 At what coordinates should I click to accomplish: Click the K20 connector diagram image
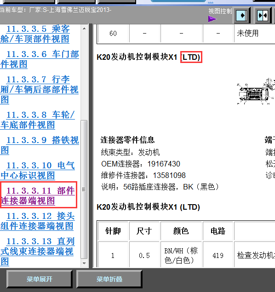tap(256, 91)
